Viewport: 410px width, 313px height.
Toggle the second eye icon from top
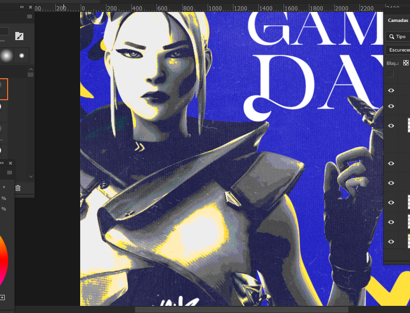coord(391,106)
